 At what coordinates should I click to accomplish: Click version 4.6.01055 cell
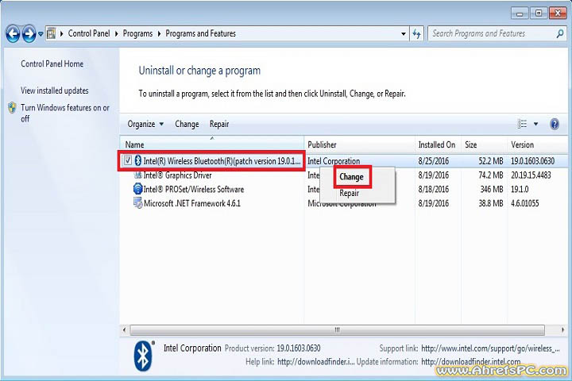pyautogui.click(x=524, y=203)
